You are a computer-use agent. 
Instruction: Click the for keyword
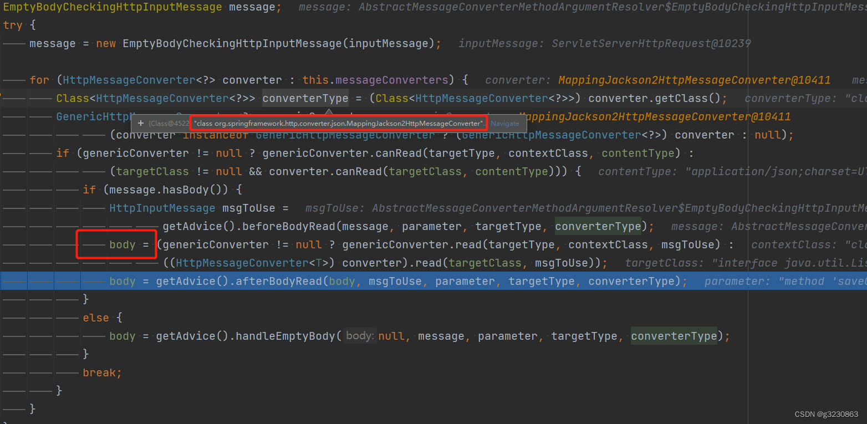[x=39, y=80]
